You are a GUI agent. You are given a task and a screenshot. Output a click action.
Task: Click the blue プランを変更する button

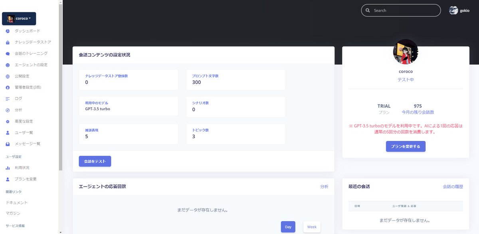point(406,147)
